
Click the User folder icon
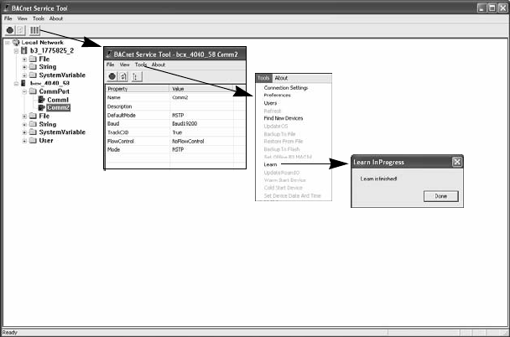33,140
